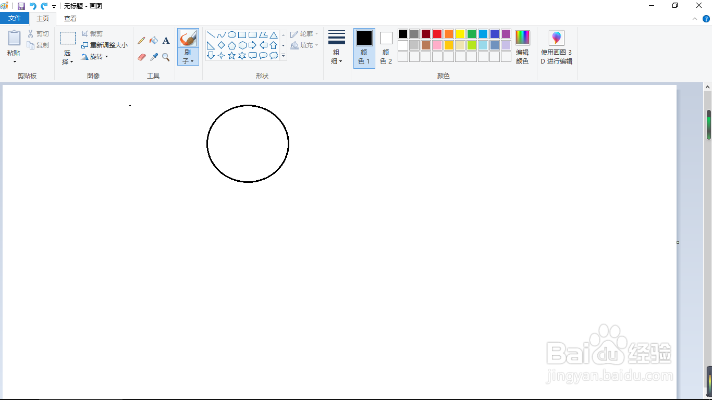Choose the Right arrow shape
The height and width of the screenshot is (400, 712).
(x=253, y=45)
